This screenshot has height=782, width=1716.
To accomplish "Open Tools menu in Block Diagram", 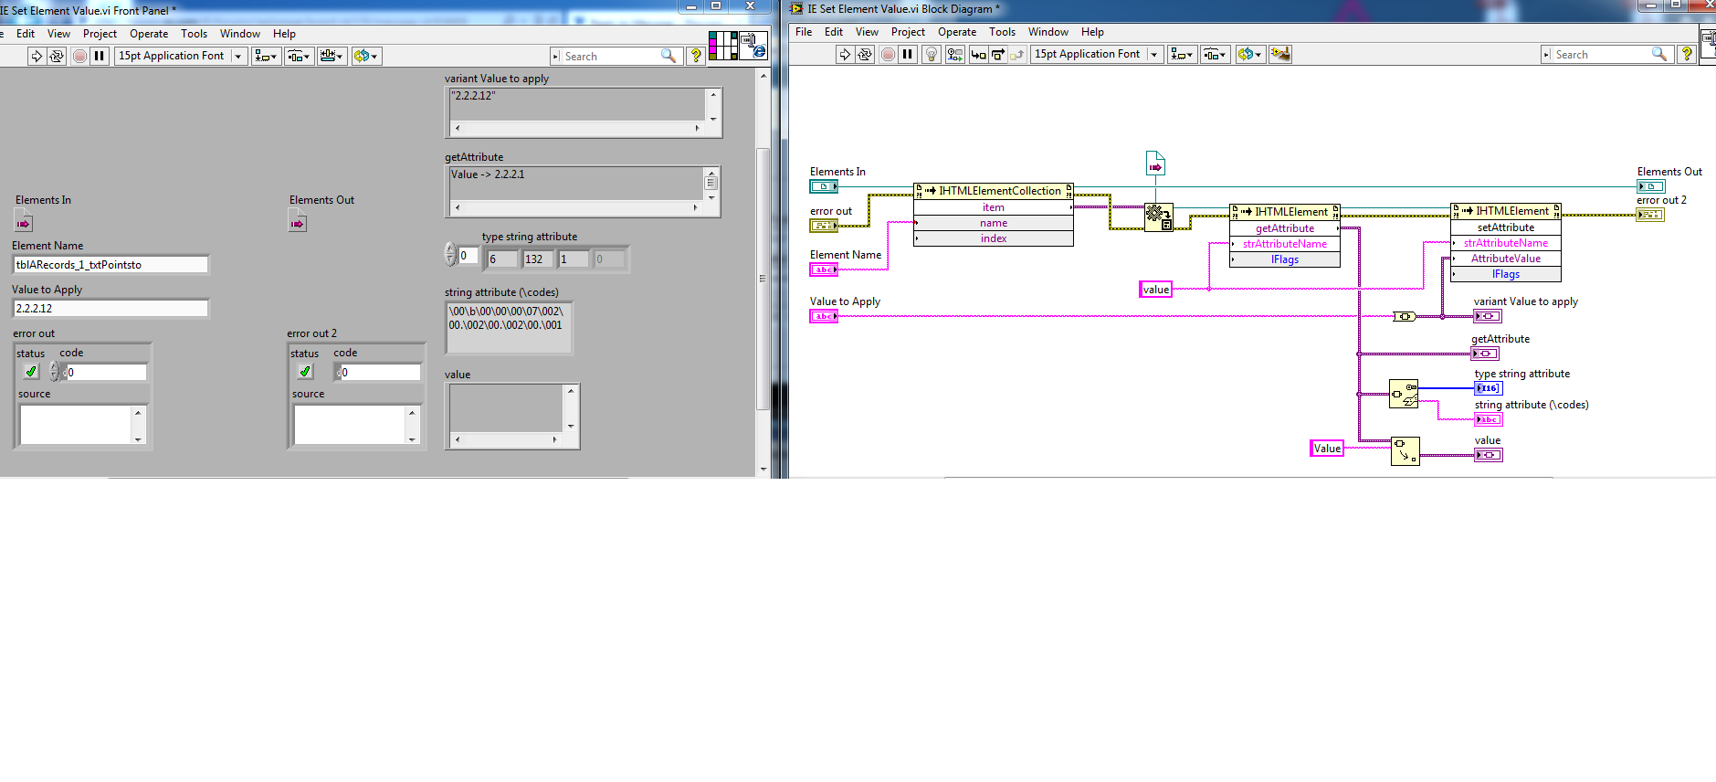I will click(1002, 32).
